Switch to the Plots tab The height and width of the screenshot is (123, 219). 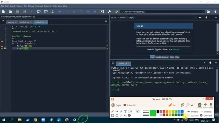click(x=172, y=57)
